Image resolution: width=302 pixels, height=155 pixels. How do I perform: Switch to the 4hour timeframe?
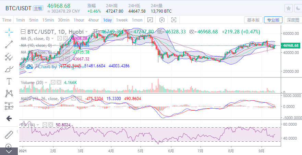point(94,20)
